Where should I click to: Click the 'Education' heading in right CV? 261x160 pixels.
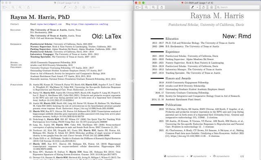(172, 39)
